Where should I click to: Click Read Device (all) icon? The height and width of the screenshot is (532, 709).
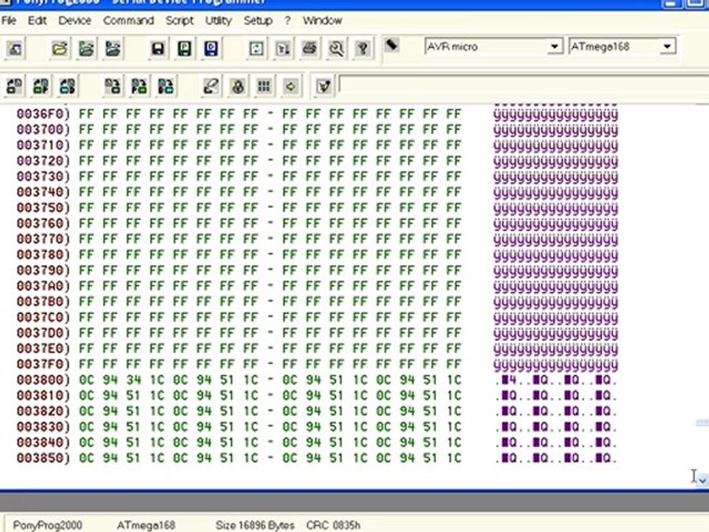14,86
